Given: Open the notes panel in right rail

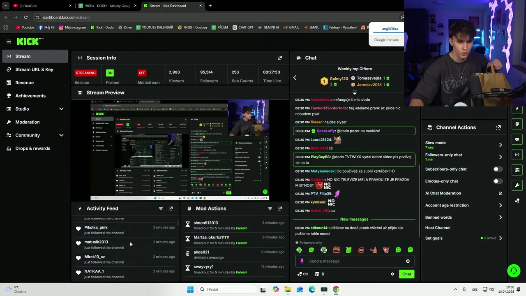Looking at the screenshot, I should coord(517,124).
